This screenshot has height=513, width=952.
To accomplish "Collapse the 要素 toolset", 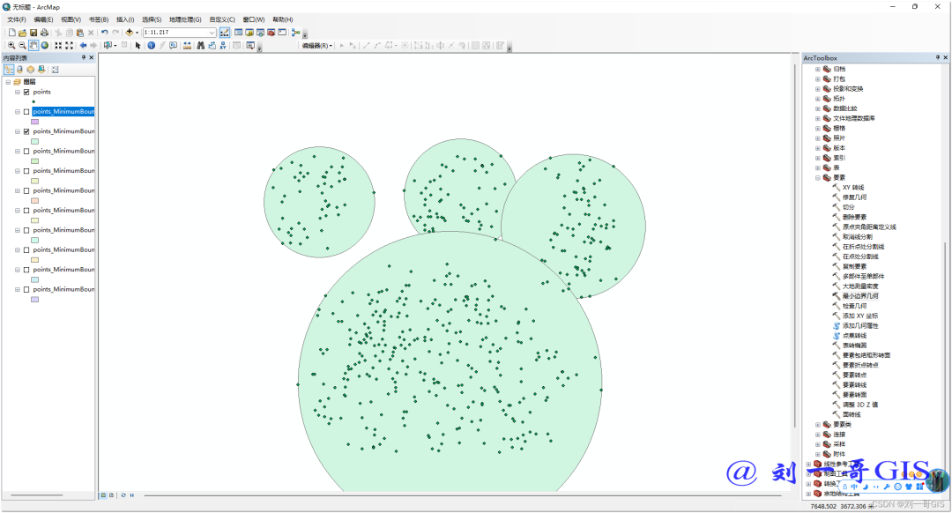I will pos(818,178).
